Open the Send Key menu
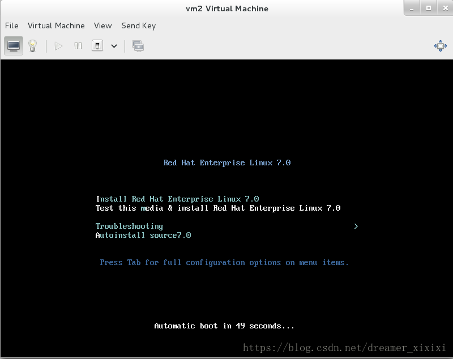The height and width of the screenshot is (359, 453). pyautogui.click(x=138, y=25)
